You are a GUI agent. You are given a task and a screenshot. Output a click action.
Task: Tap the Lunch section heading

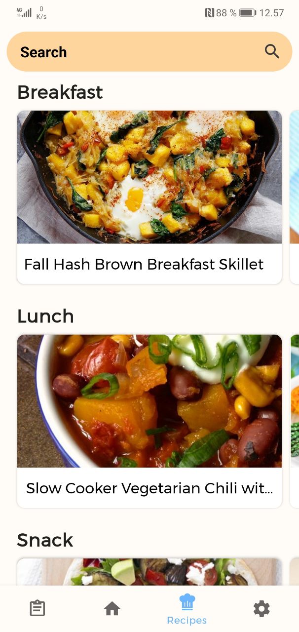45,316
